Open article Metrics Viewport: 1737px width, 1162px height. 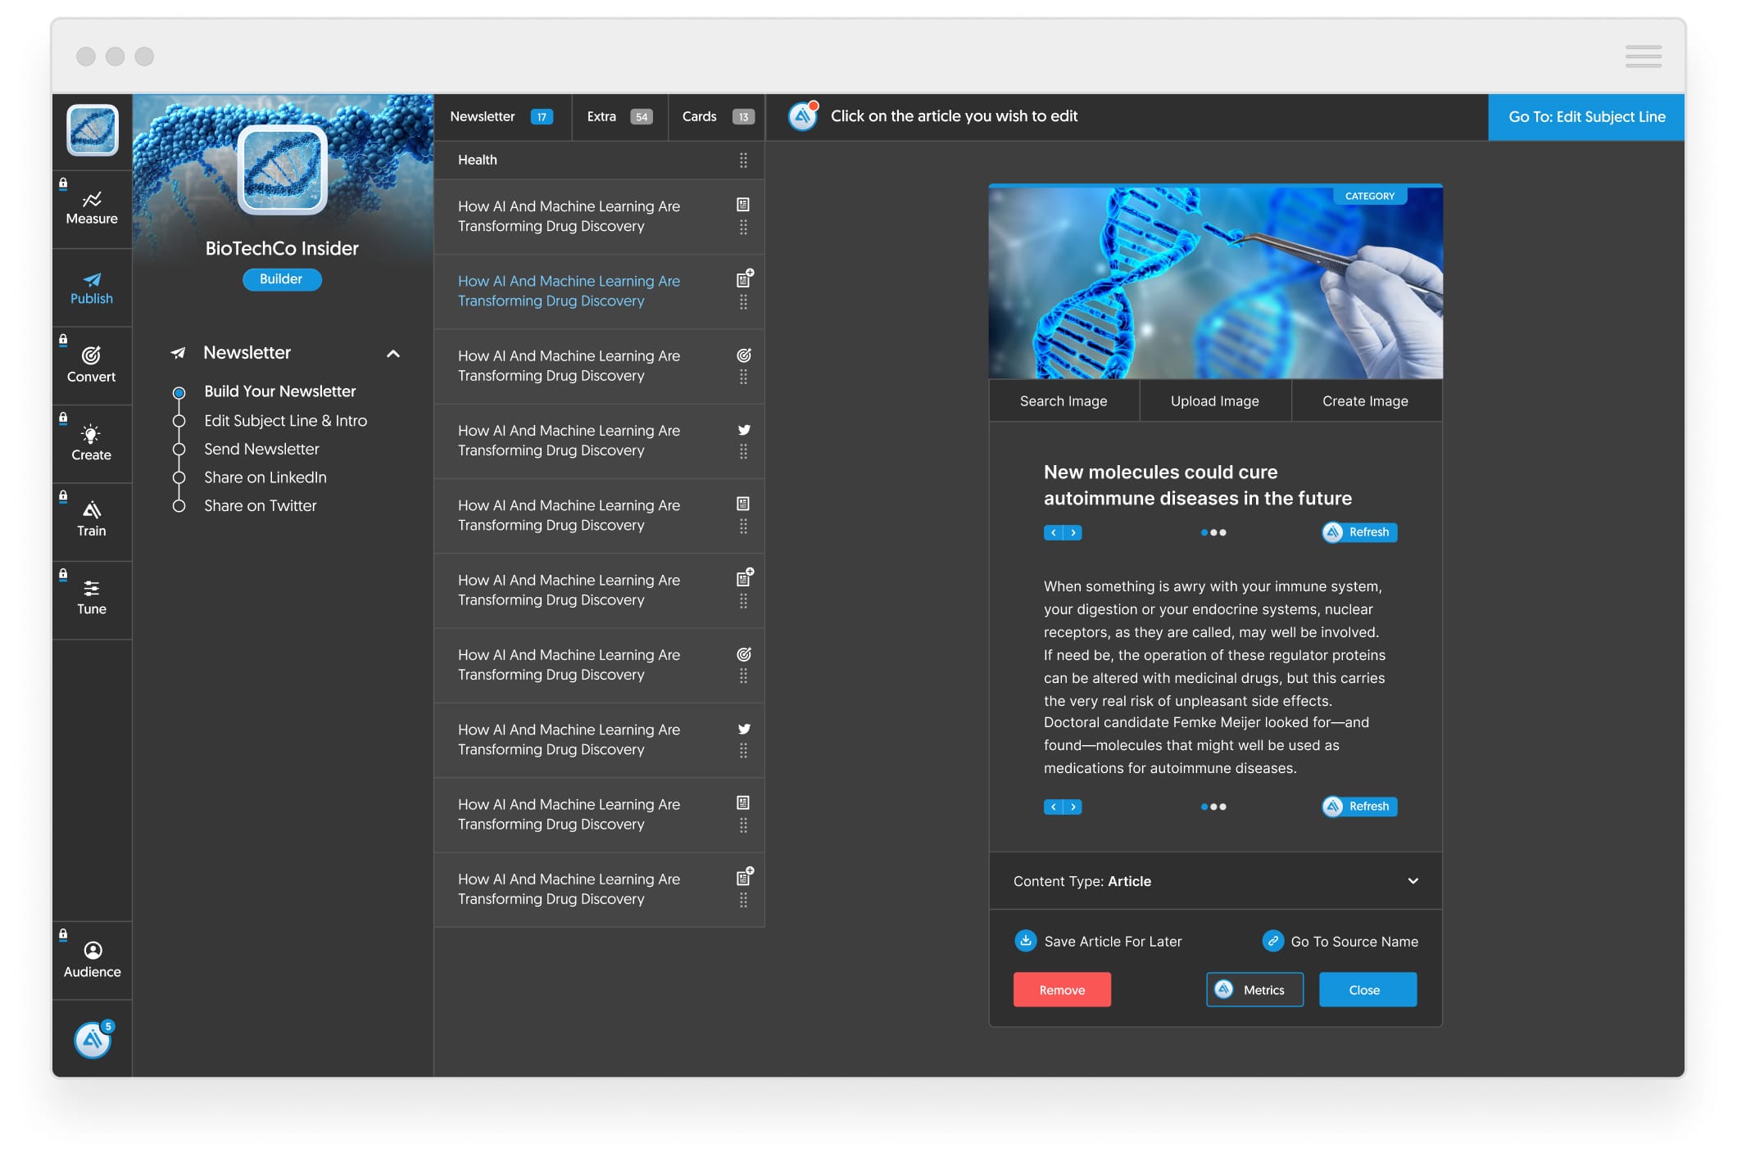pyautogui.click(x=1254, y=990)
